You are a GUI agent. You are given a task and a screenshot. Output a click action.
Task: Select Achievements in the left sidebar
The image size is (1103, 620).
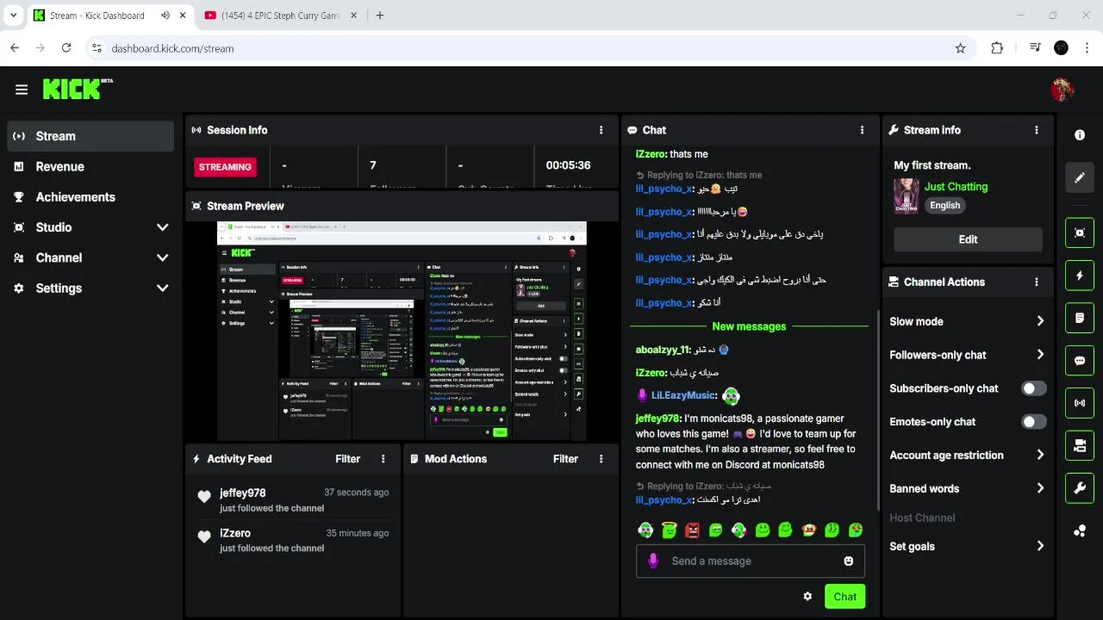90,197
